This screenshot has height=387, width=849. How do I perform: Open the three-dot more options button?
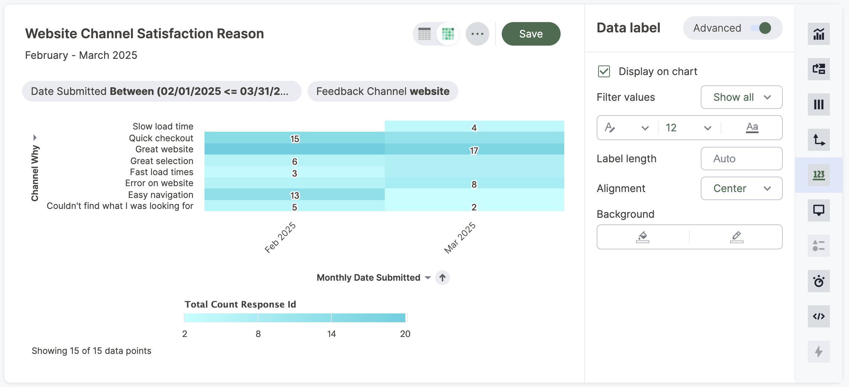click(x=477, y=34)
